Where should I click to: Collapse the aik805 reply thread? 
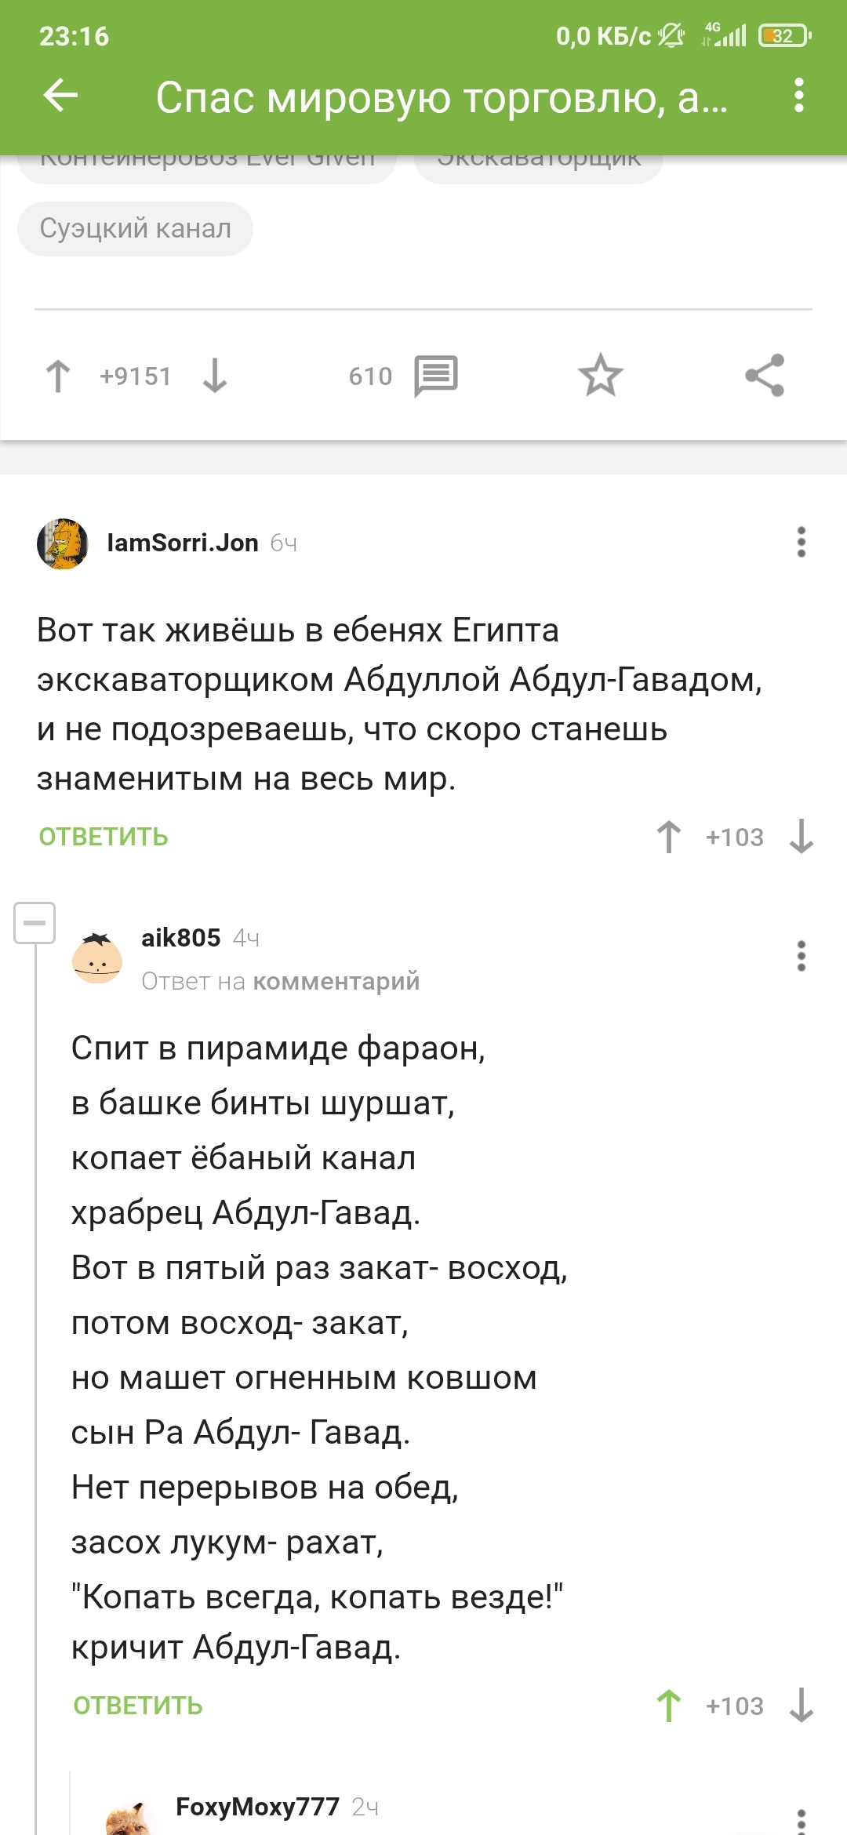coord(35,922)
